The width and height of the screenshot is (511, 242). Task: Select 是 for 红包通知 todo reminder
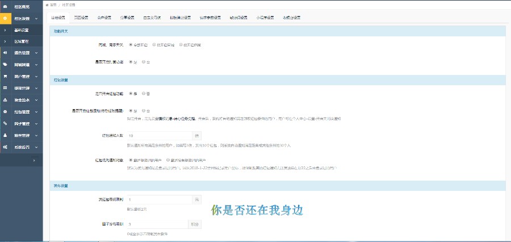tap(131, 111)
